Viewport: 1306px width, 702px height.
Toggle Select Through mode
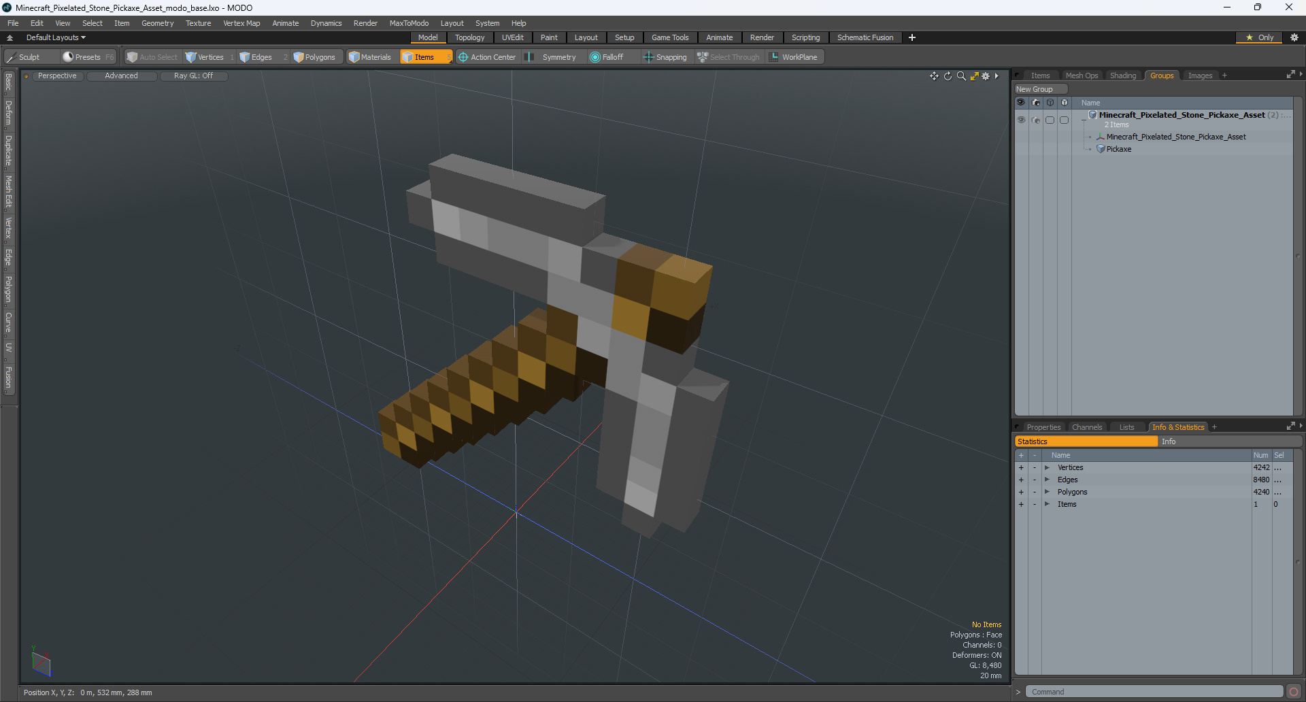(729, 57)
